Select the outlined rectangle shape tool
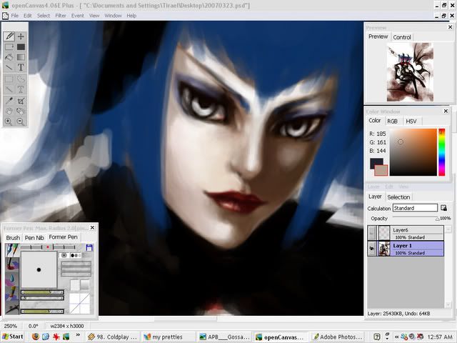 pos(9,46)
